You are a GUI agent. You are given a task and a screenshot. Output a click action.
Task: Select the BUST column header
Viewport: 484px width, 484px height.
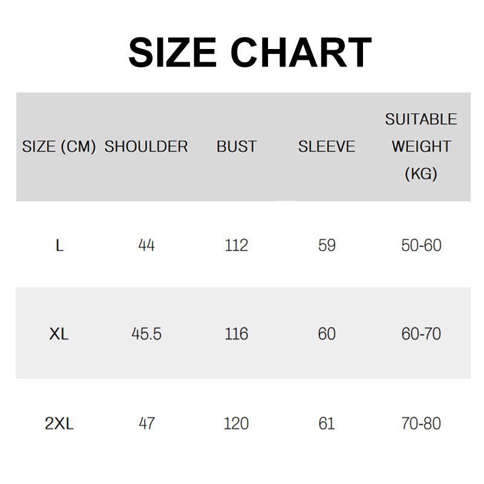point(237,146)
